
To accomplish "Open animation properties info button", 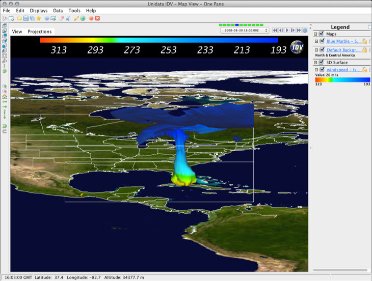I will (x=305, y=31).
